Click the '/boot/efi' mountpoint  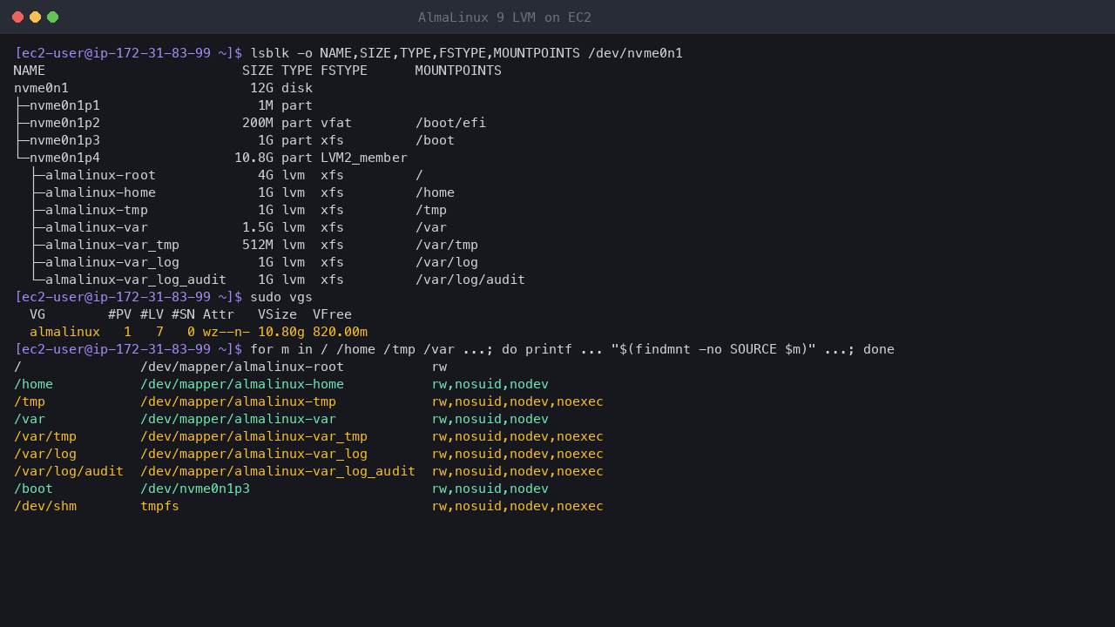(450, 123)
